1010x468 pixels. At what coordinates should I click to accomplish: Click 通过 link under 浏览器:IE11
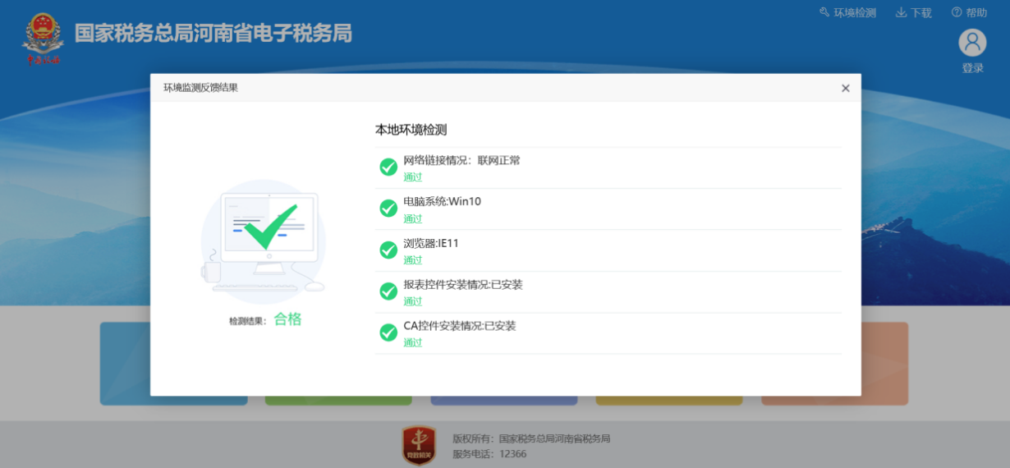(x=412, y=259)
